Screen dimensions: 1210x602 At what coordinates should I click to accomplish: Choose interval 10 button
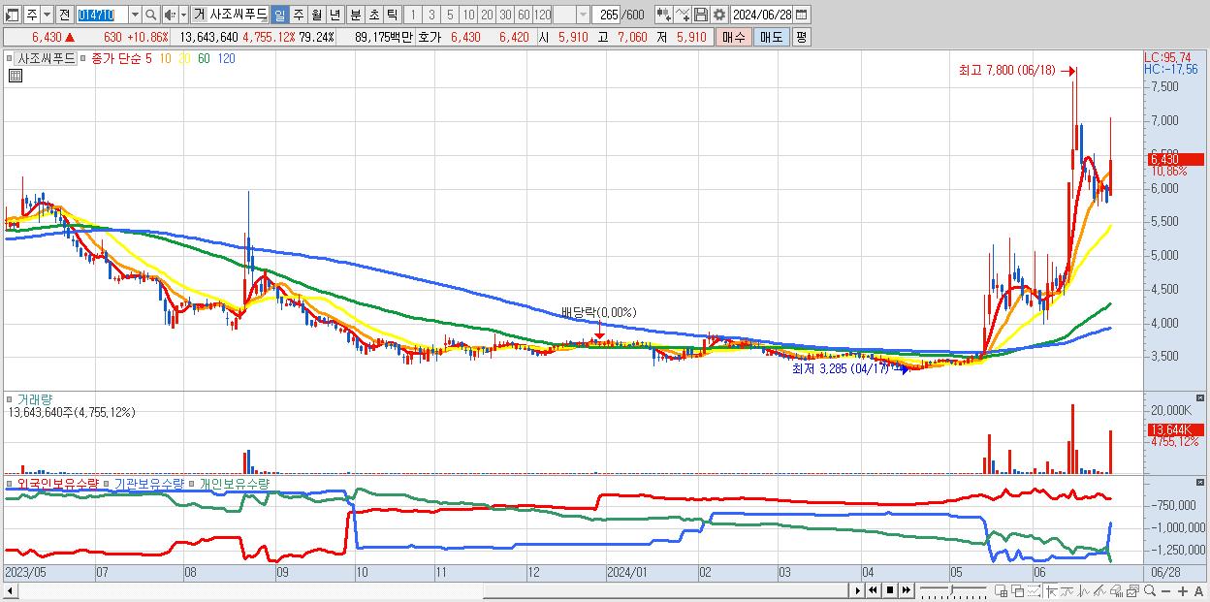(468, 15)
